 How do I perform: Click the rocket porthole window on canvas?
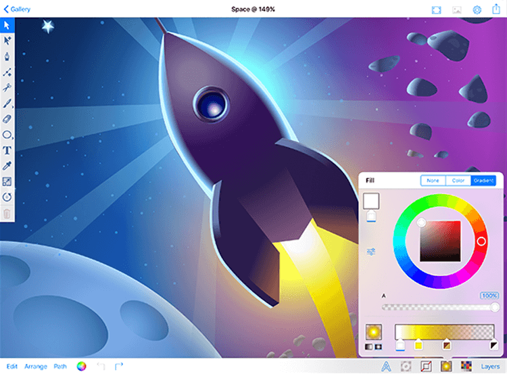pos(212,105)
